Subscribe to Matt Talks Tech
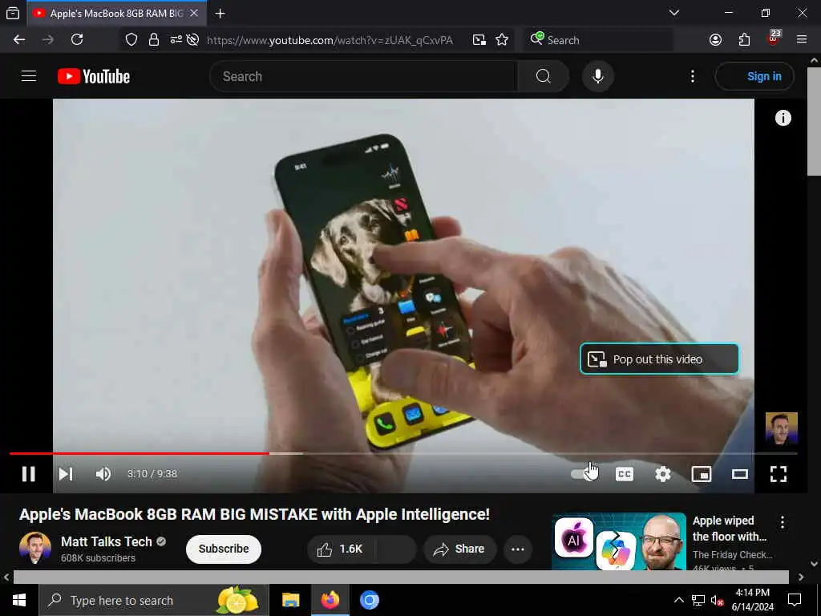 click(224, 549)
